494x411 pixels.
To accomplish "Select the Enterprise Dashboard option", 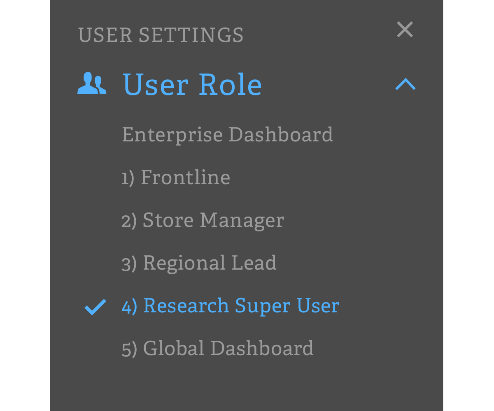I will pyautogui.click(x=227, y=135).
